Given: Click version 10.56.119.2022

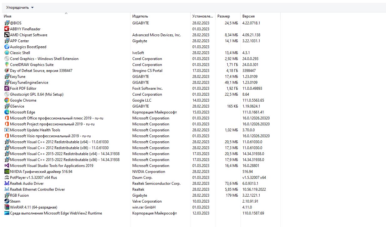Looking at the screenshot, I should click(x=254, y=189).
